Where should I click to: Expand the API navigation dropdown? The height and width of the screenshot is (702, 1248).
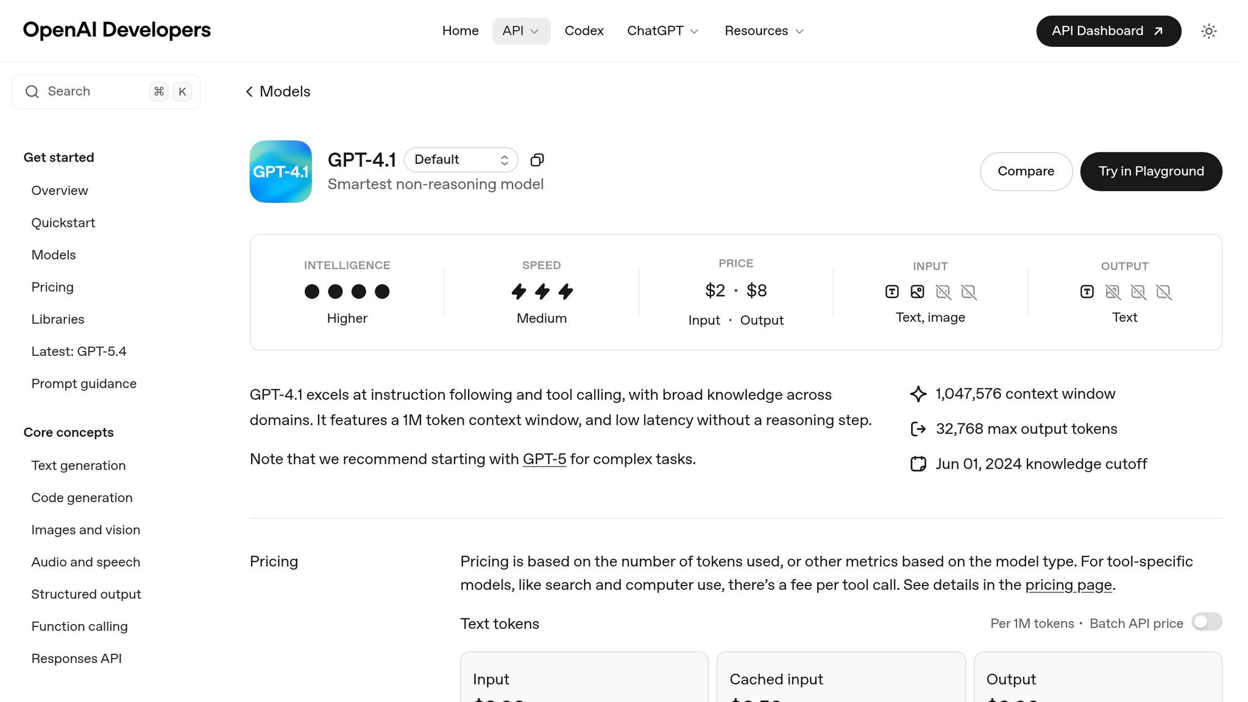[x=520, y=31]
